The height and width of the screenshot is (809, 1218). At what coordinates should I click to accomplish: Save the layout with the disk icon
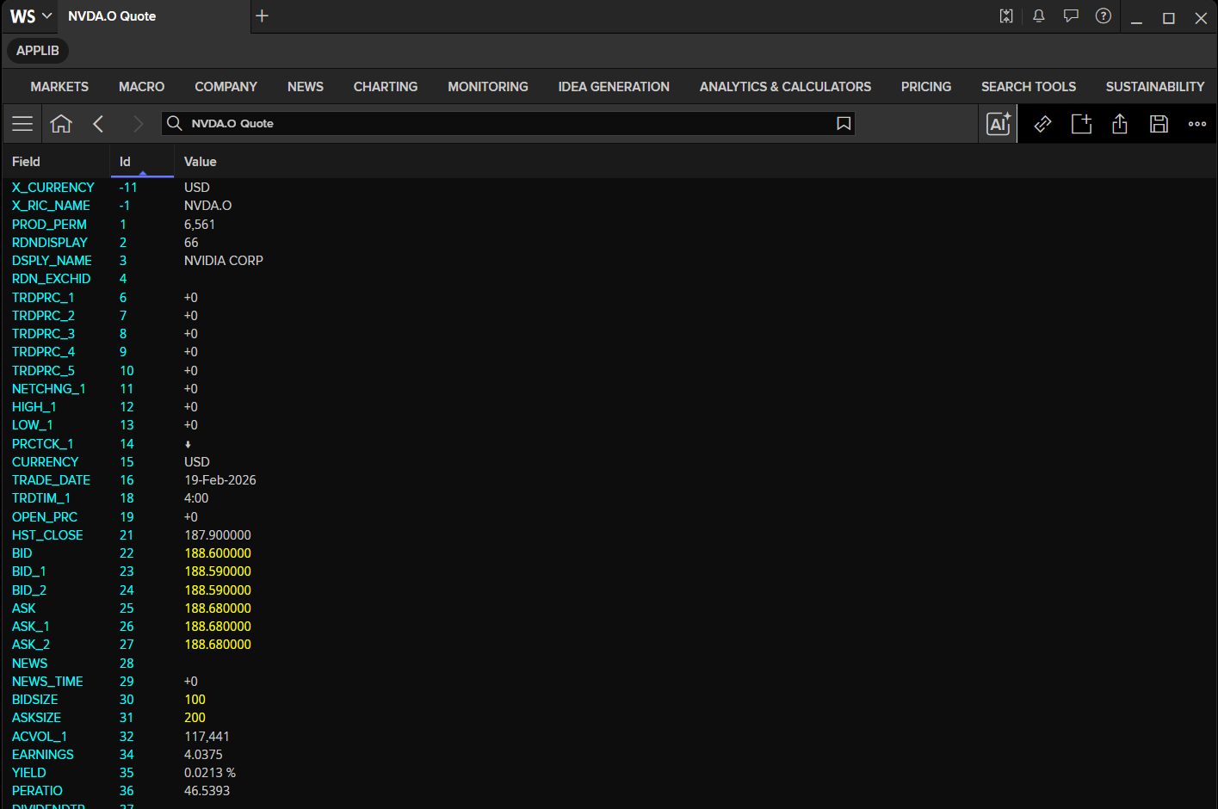[x=1159, y=124]
